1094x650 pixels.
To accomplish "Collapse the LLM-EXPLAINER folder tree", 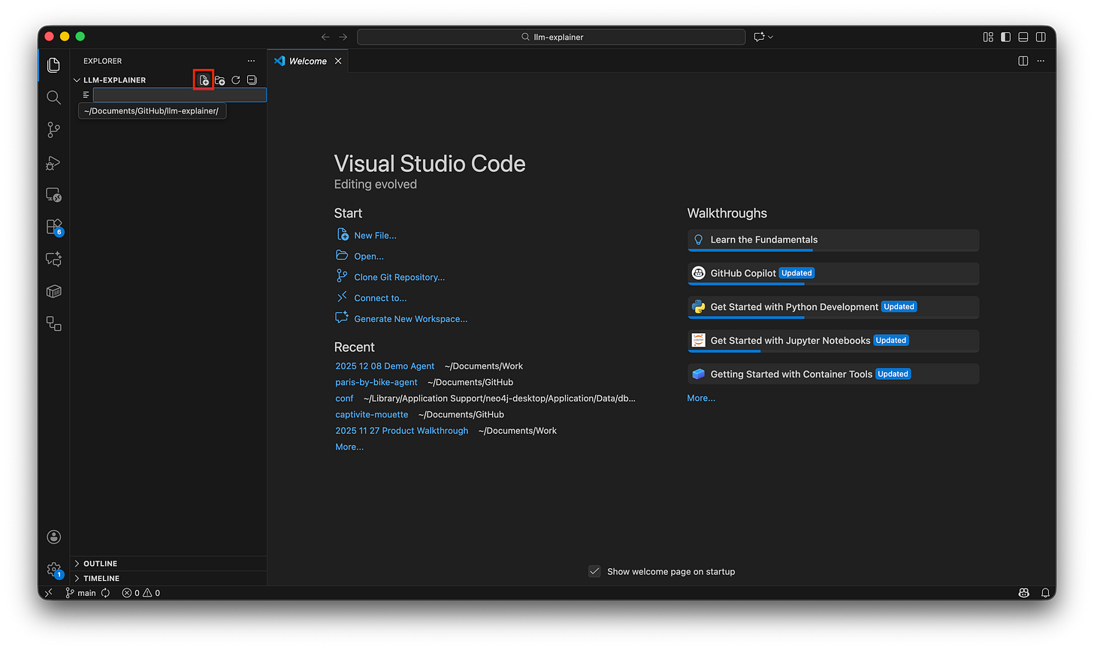I will (77, 80).
